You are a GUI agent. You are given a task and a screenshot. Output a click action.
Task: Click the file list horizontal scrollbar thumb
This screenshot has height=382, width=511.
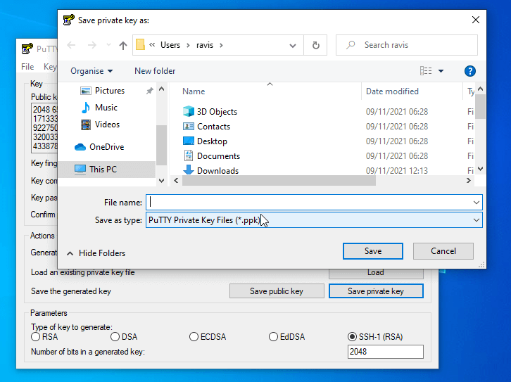(x=279, y=180)
